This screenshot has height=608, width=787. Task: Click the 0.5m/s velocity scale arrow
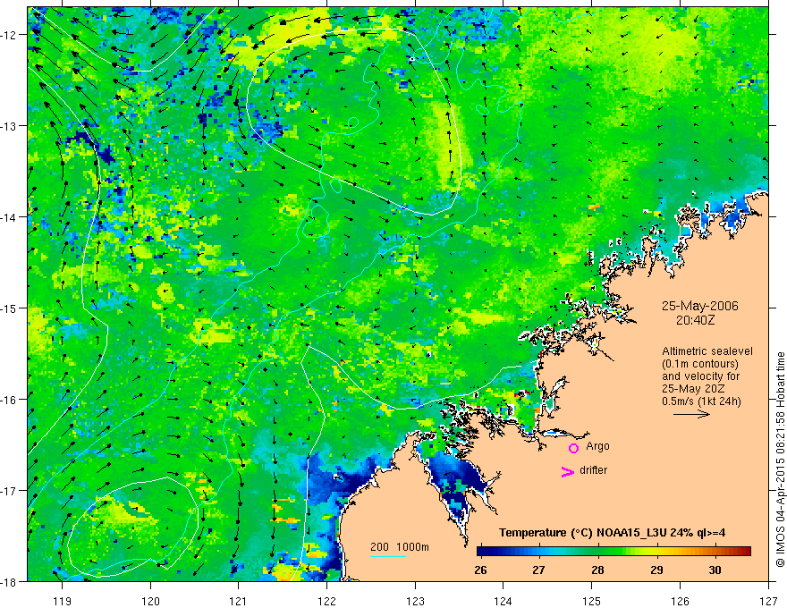point(691,414)
